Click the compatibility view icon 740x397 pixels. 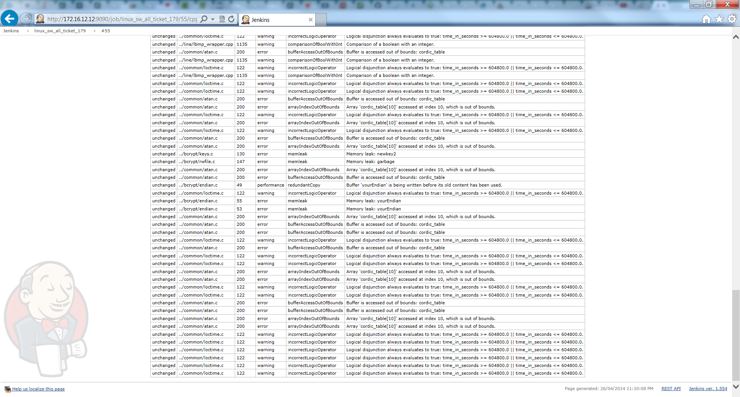pos(222,19)
